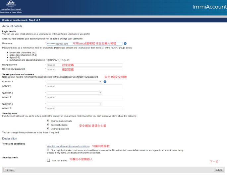The height and width of the screenshot is (175, 227).
Task: Click the Terms and conditions label
Action: coord(14,144)
